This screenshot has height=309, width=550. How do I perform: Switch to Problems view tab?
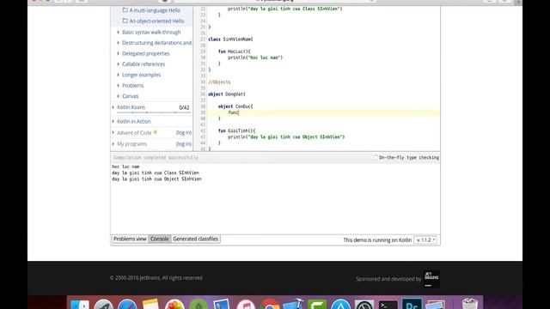coord(130,239)
